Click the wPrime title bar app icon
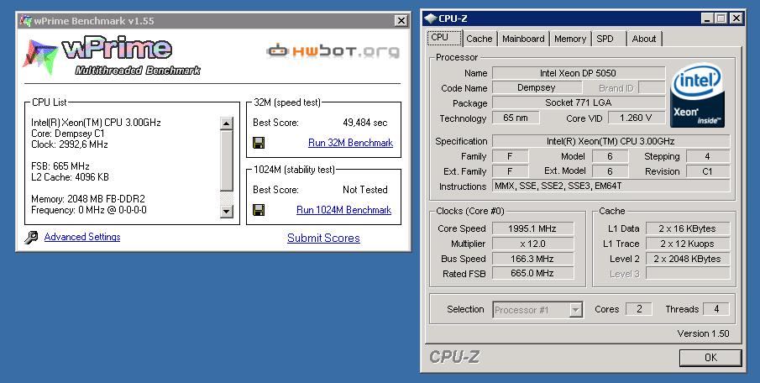Image resolution: width=760 pixels, height=383 pixels. point(26,21)
